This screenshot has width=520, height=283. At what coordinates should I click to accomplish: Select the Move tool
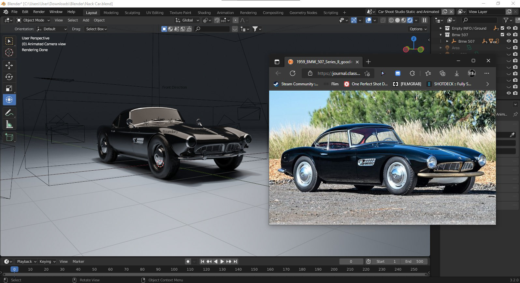coord(9,65)
